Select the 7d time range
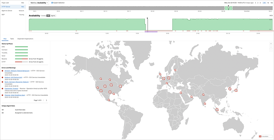 tap(268, 3)
